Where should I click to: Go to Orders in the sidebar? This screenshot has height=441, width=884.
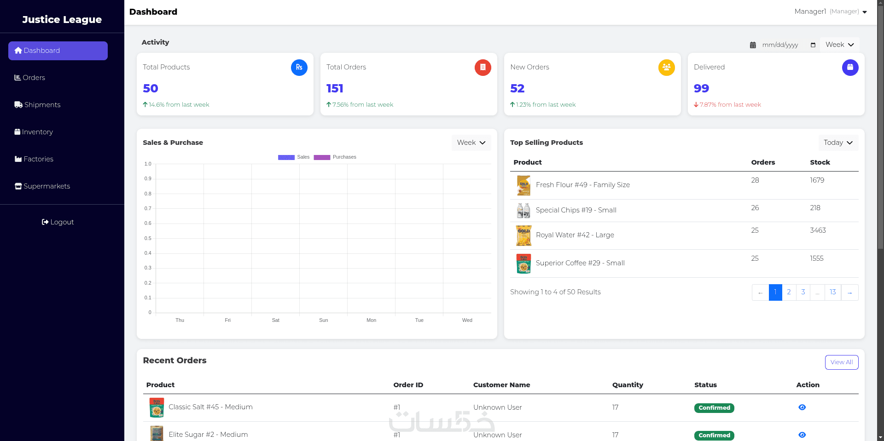pos(30,78)
